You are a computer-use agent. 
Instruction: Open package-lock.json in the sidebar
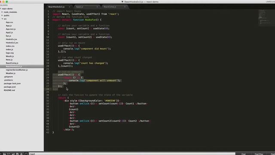coord(12,84)
